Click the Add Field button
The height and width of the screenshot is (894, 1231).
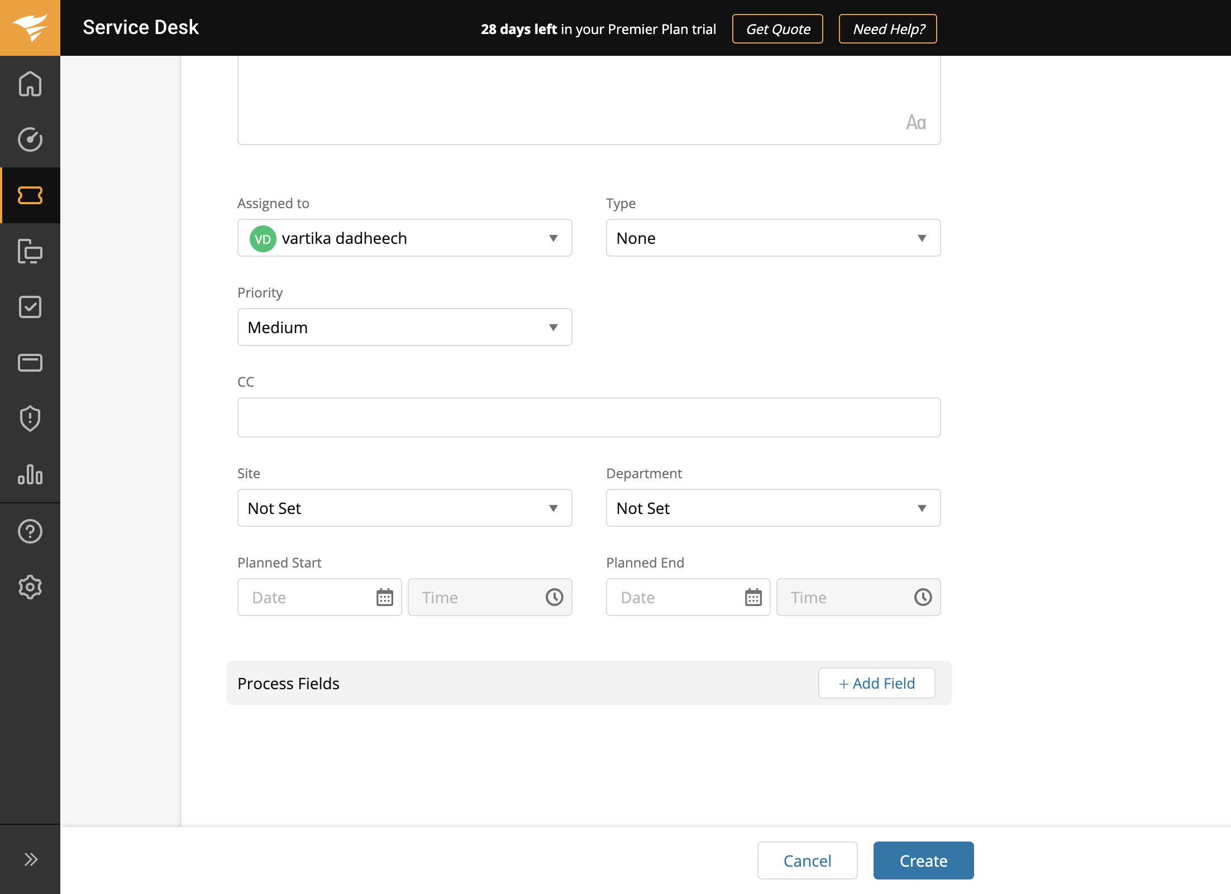[876, 683]
